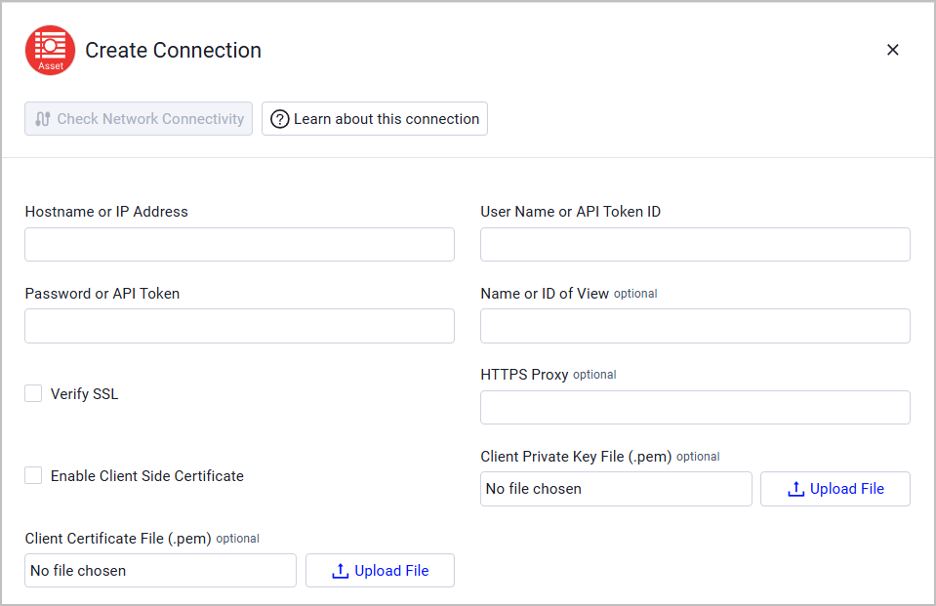The height and width of the screenshot is (606, 936).
Task: Click the Create Connection title text
Action: click(x=173, y=50)
